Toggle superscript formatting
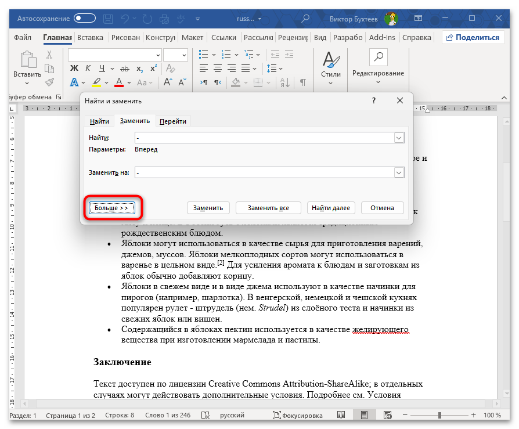Image resolution: width=519 pixels, height=429 pixels. tap(153, 69)
